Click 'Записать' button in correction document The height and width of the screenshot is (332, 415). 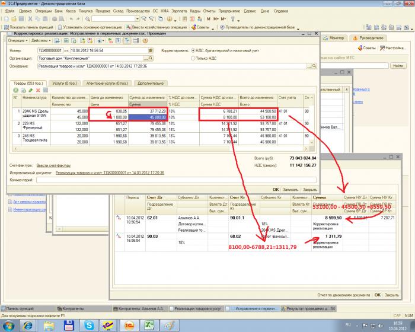tap(290, 190)
